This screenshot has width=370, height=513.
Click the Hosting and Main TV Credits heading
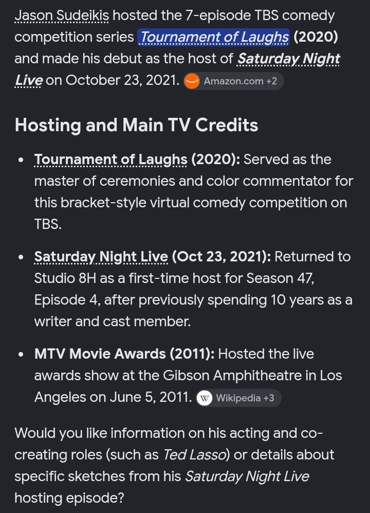[136, 125]
